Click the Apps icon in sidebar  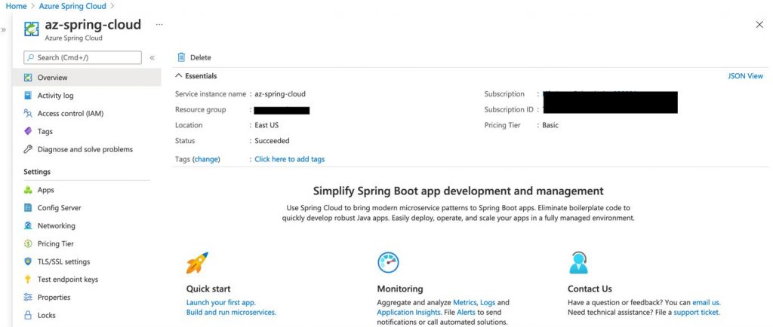click(x=28, y=190)
